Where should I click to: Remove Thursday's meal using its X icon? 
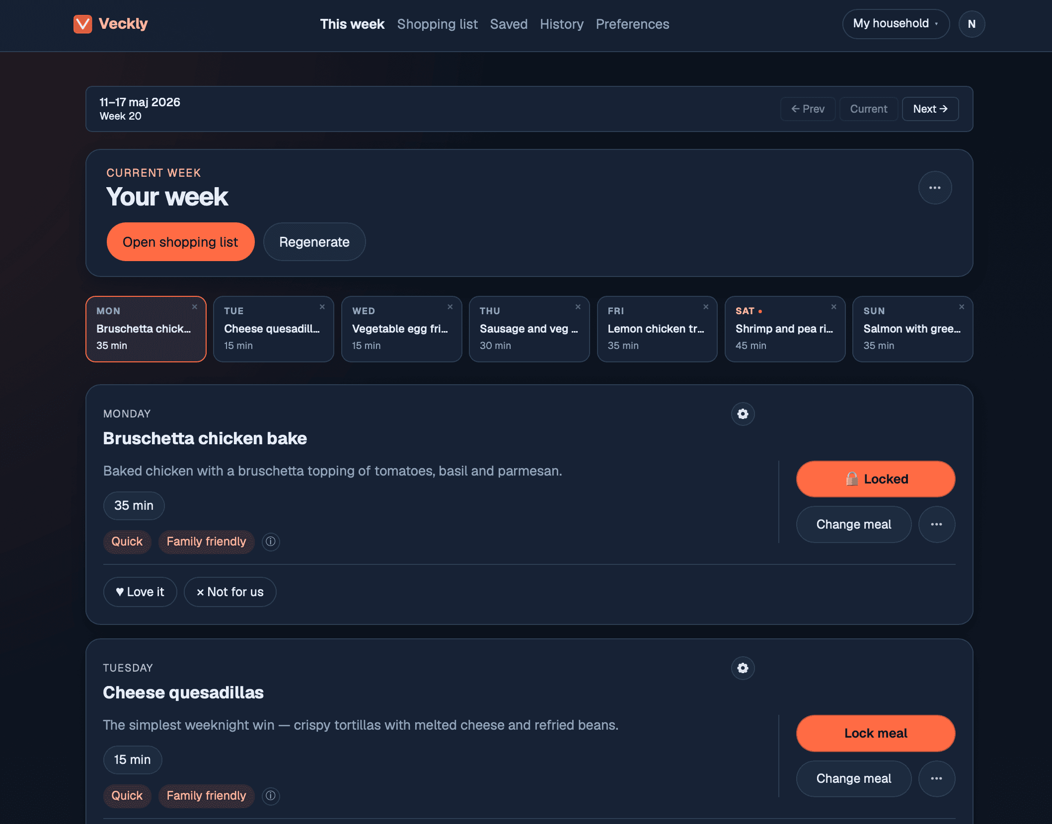point(578,307)
